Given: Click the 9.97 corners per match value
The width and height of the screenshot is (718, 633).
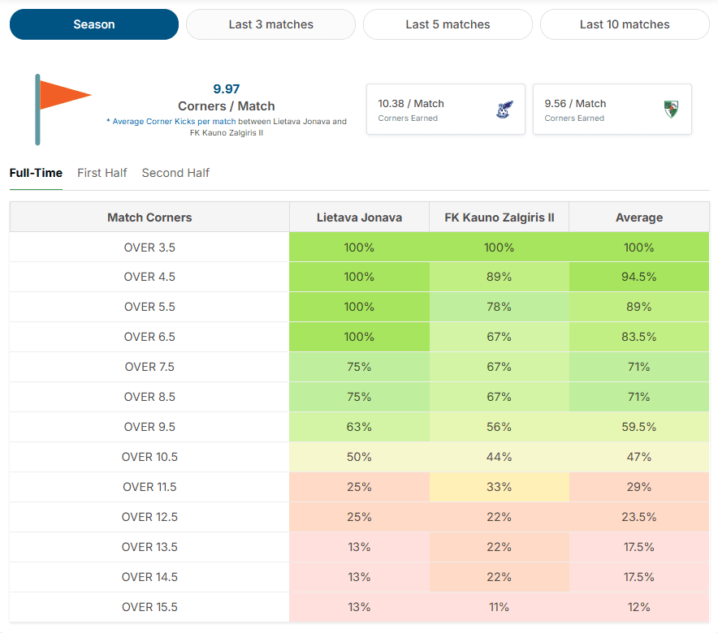Looking at the screenshot, I should click(x=227, y=88).
